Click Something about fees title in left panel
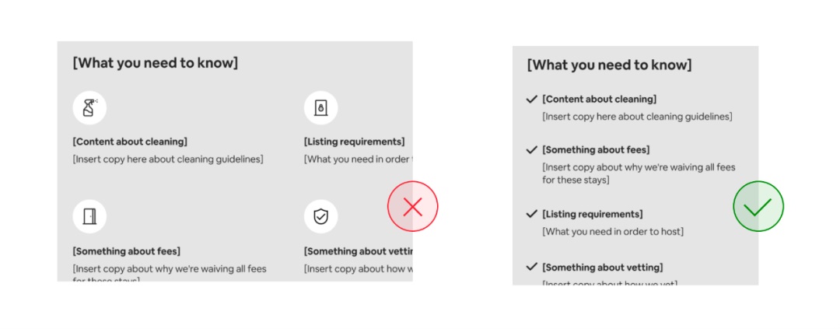 (x=127, y=251)
